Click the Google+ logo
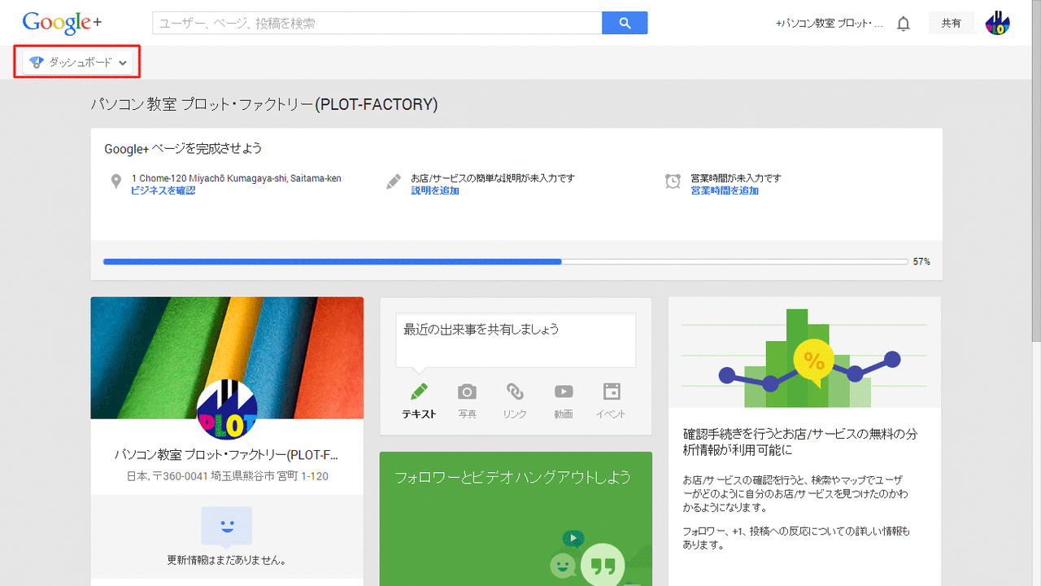The height and width of the screenshot is (586, 1041). click(62, 23)
